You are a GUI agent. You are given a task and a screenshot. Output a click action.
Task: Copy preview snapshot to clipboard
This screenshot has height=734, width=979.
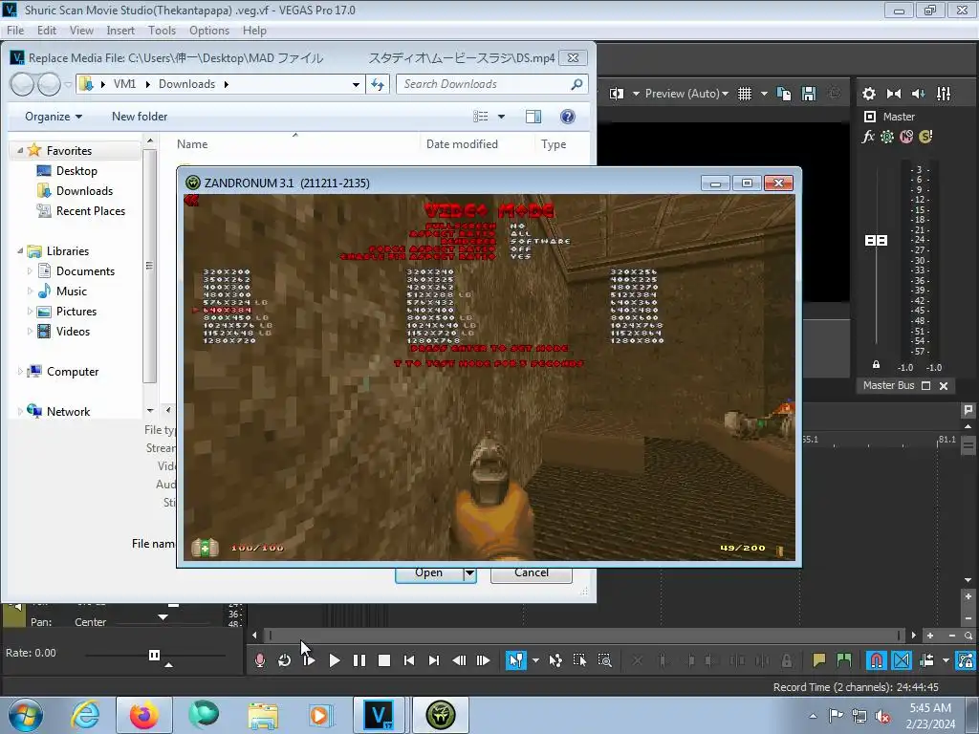pos(784,94)
